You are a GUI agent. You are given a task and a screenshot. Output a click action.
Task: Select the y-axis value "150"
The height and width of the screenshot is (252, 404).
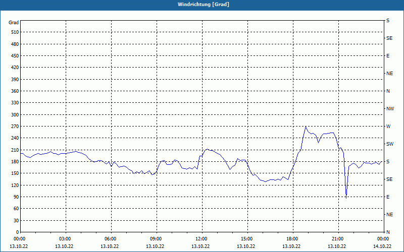point(15,173)
